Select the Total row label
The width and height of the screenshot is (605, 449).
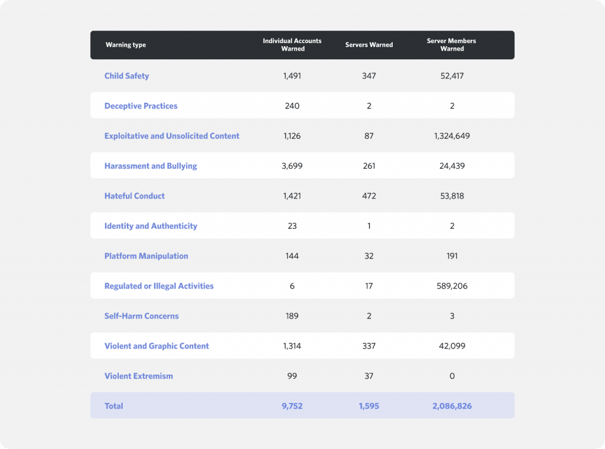[x=113, y=406]
